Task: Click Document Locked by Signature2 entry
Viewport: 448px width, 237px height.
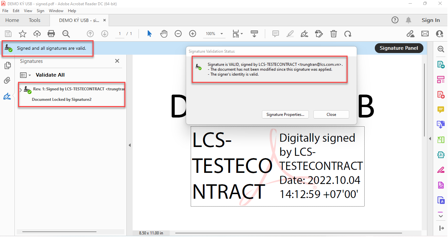Action: click(x=62, y=100)
